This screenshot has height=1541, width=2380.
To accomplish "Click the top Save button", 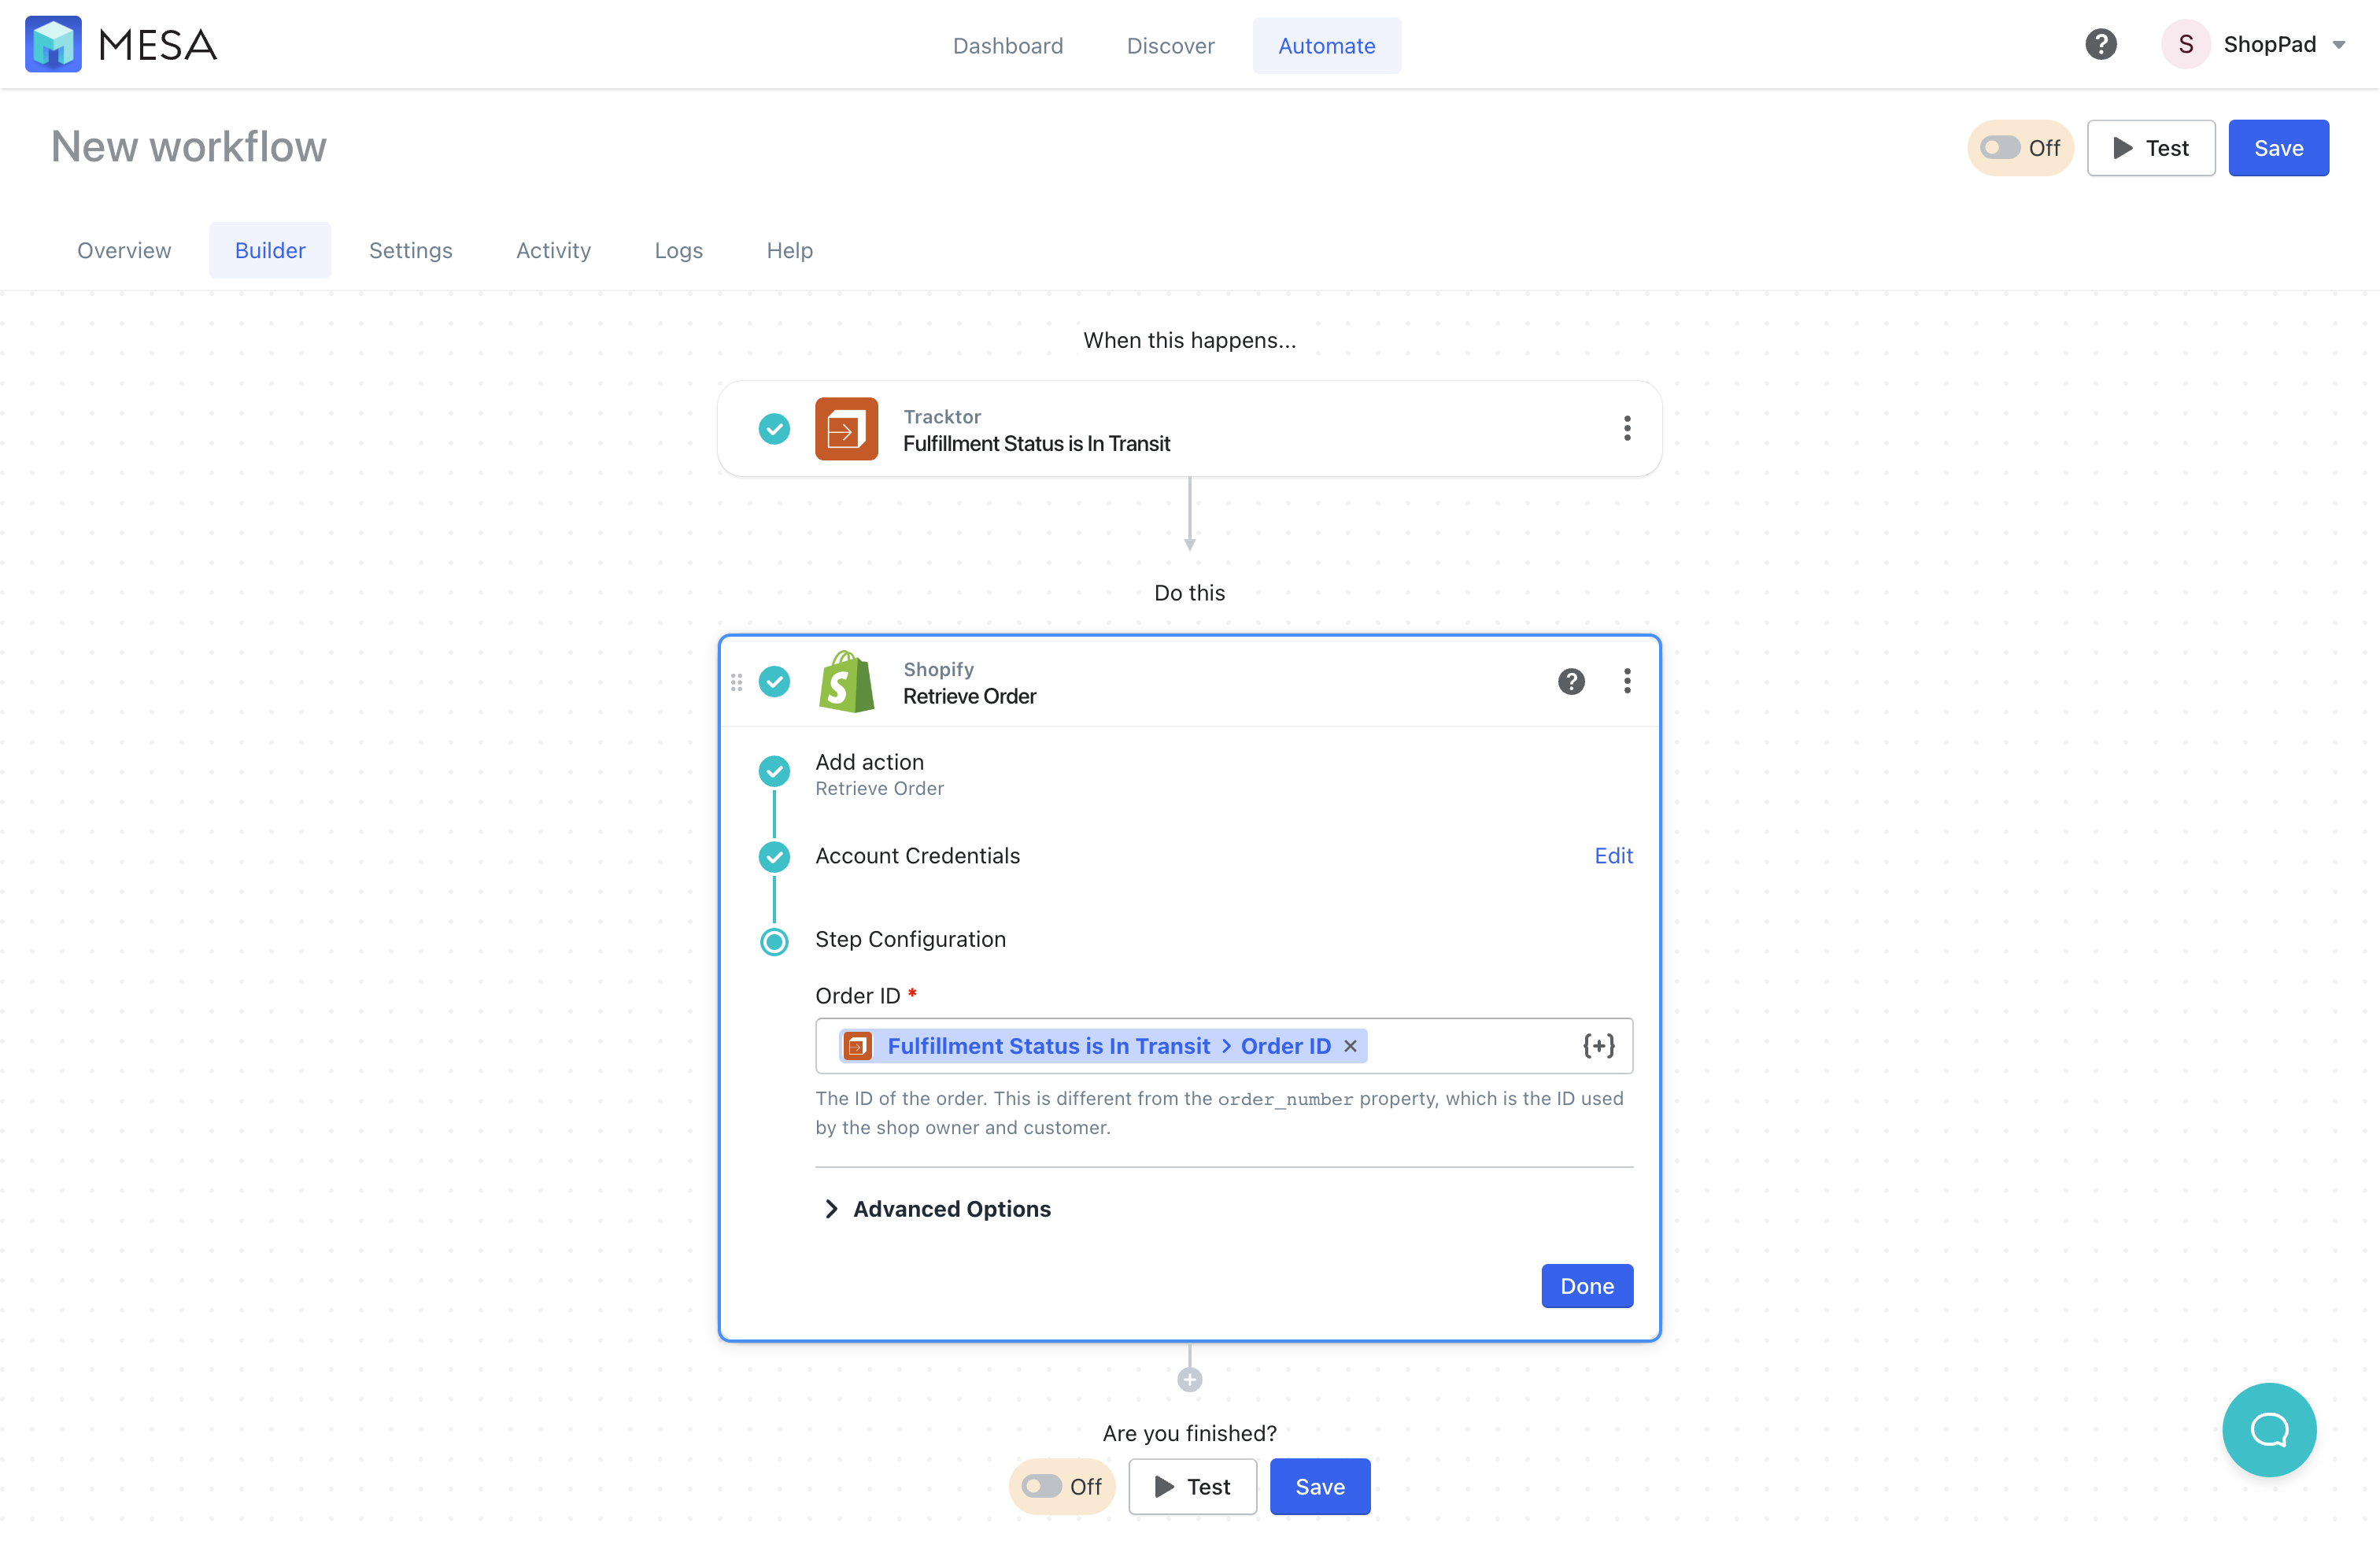I will click(2279, 148).
